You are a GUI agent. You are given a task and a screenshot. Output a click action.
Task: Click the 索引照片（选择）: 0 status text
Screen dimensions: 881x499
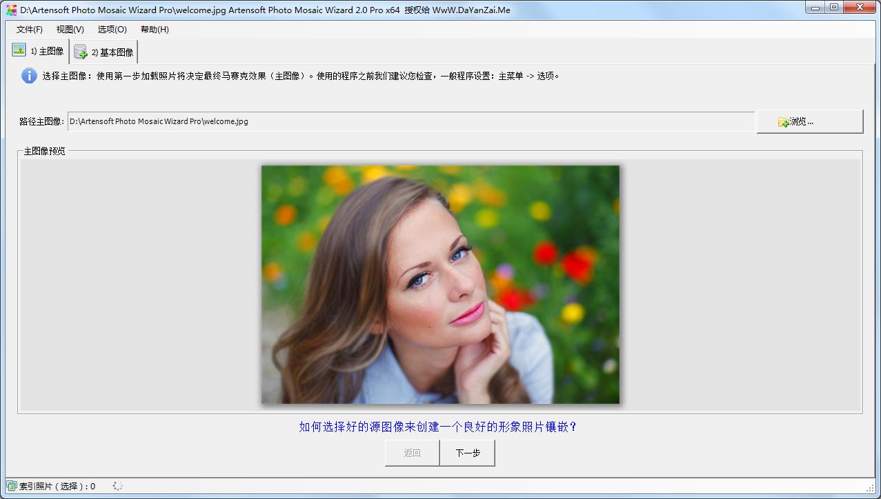[x=57, y=487]
